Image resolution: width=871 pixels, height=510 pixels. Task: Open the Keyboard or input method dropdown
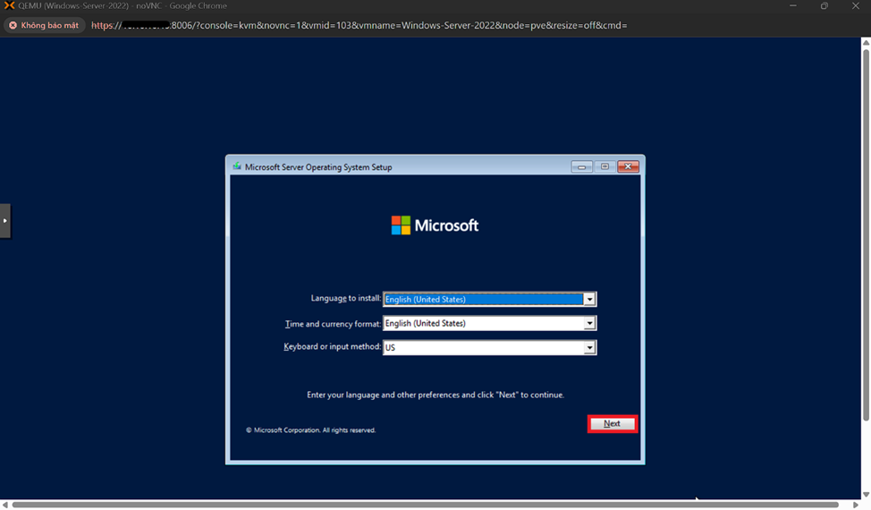[x=589, y=348]
